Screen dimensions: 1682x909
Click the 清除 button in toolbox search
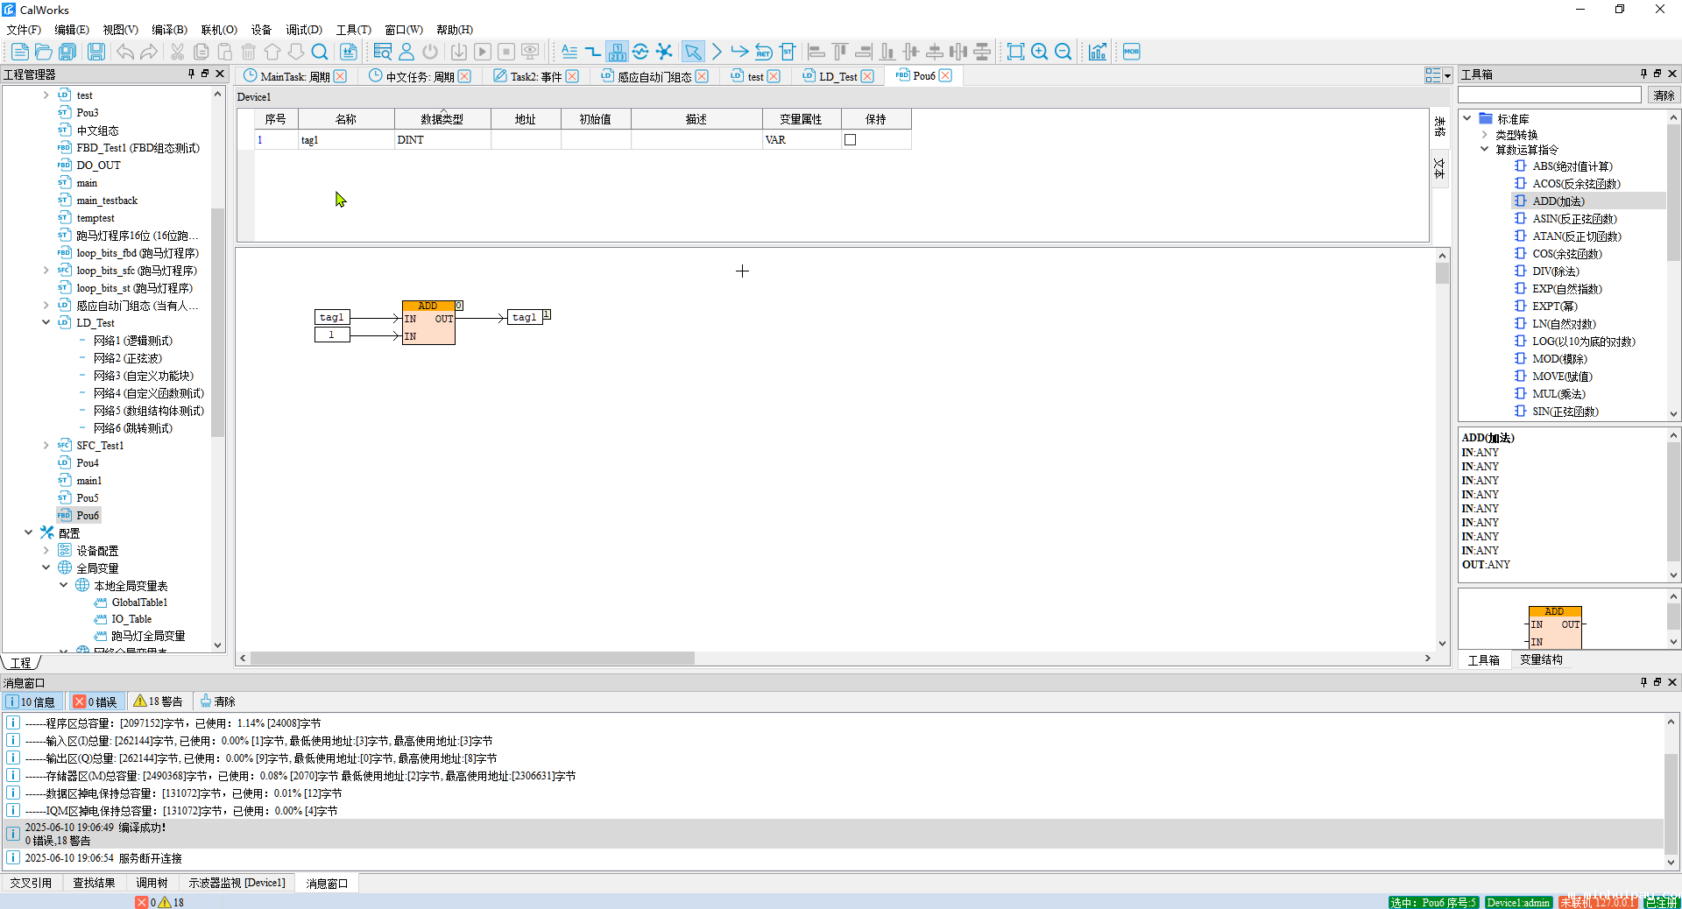[x=1663, y=95]
